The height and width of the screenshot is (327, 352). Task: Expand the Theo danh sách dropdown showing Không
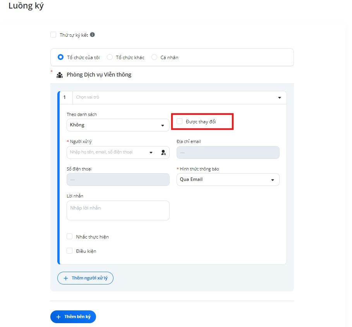click(x=118, y=125)
